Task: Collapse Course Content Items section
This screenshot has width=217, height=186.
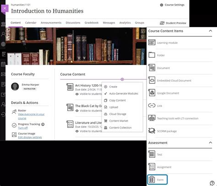Action: pyautogui.click(x=211, y=31)
